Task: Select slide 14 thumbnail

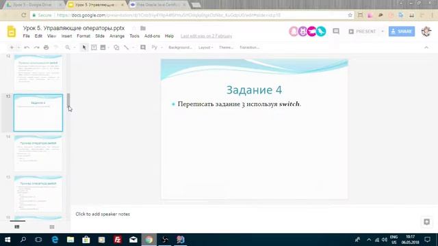Action: coord(38,153)
